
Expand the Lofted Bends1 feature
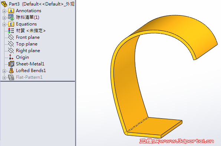tap(4, 71)
